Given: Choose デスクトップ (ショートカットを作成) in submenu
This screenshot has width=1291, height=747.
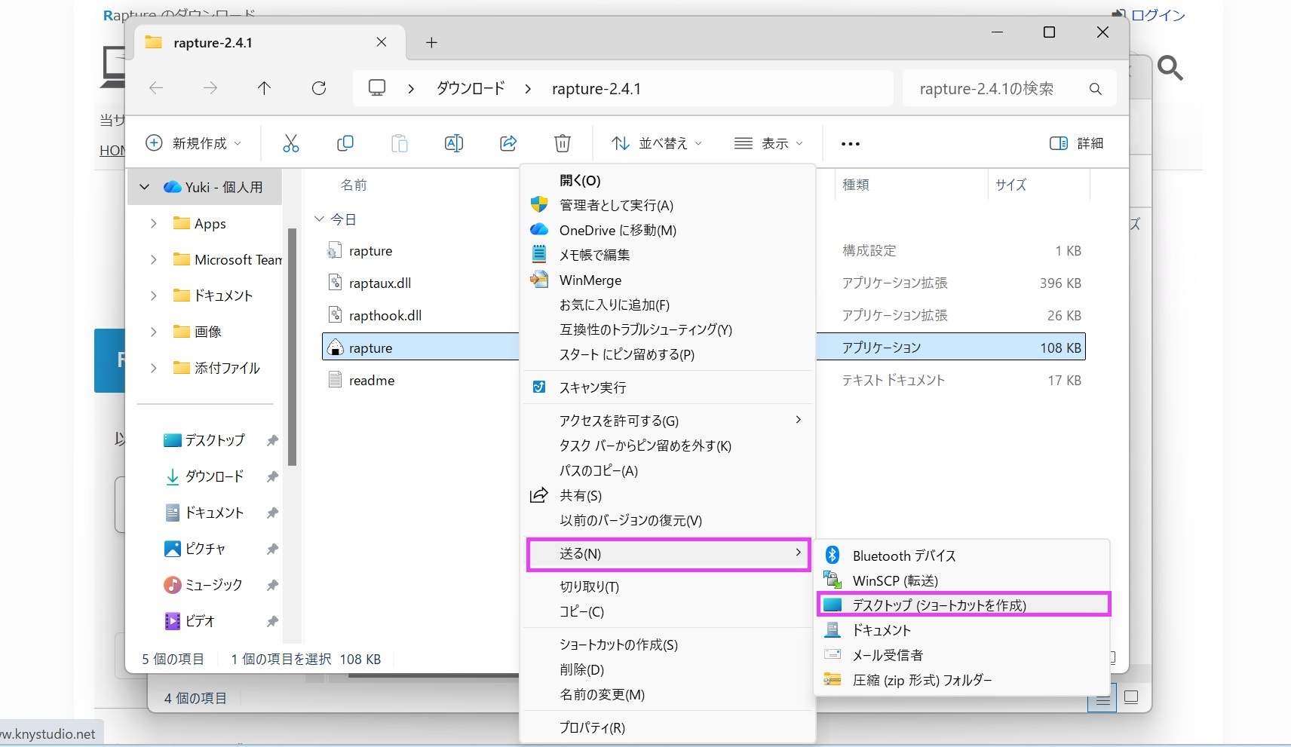Looking at the screenshot, I should pyautogui.click(x=939, y=605).
